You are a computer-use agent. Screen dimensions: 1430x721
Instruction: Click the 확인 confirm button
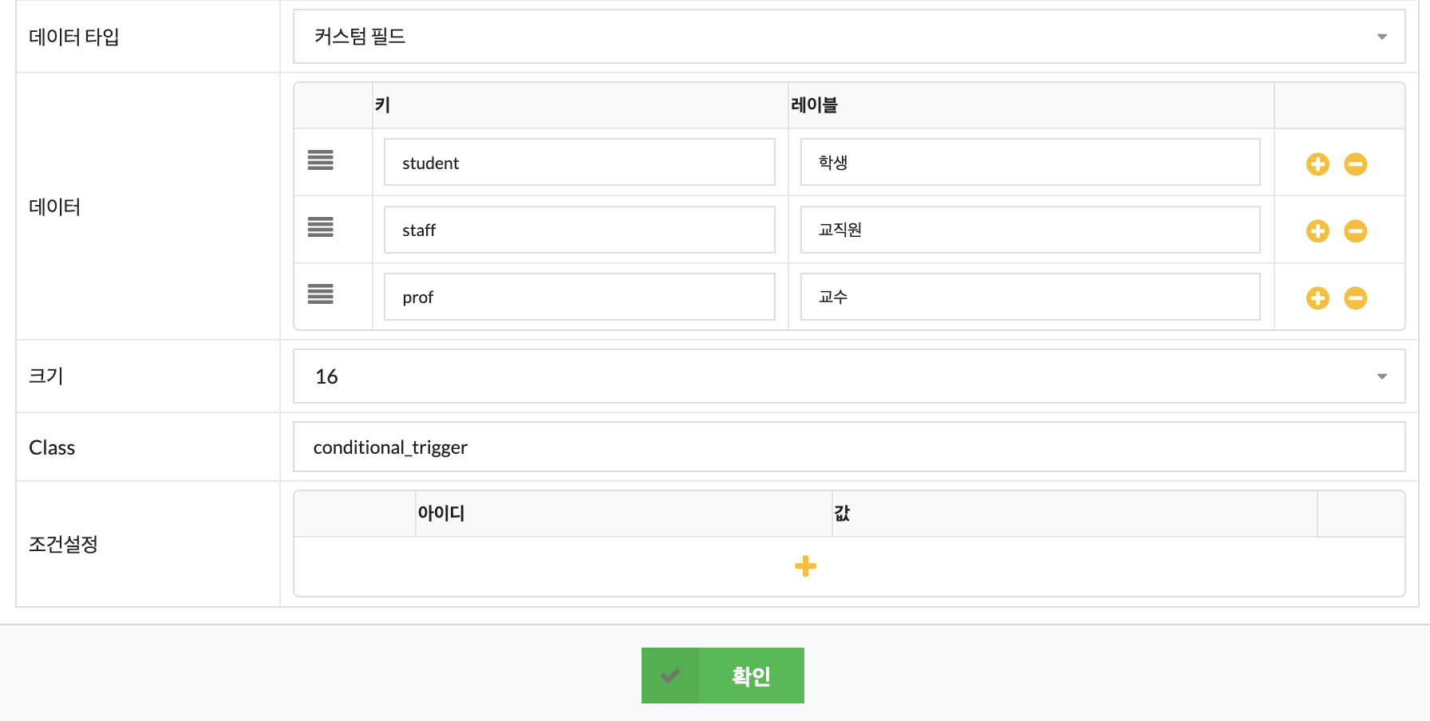[x=723, y=676]
